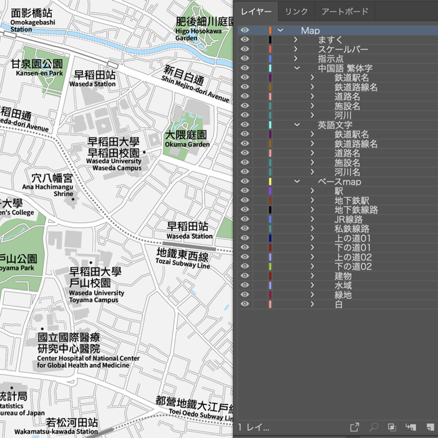The image size is (438, 438).
Task: Click the Locate Object magnifier icon
Action: click(373, 427)
